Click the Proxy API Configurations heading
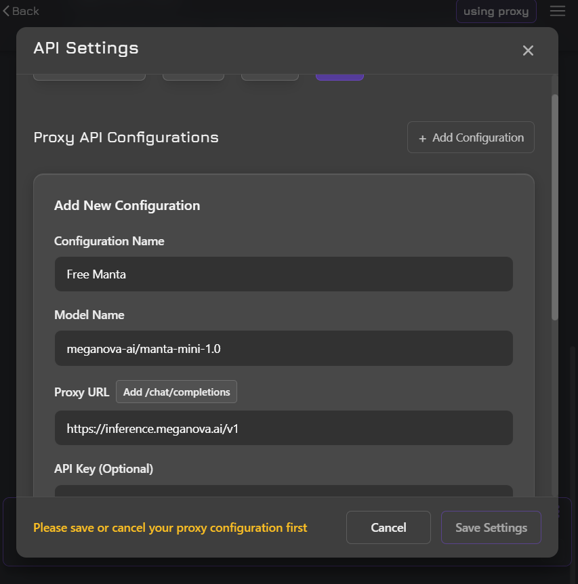 tap(126, 138)
